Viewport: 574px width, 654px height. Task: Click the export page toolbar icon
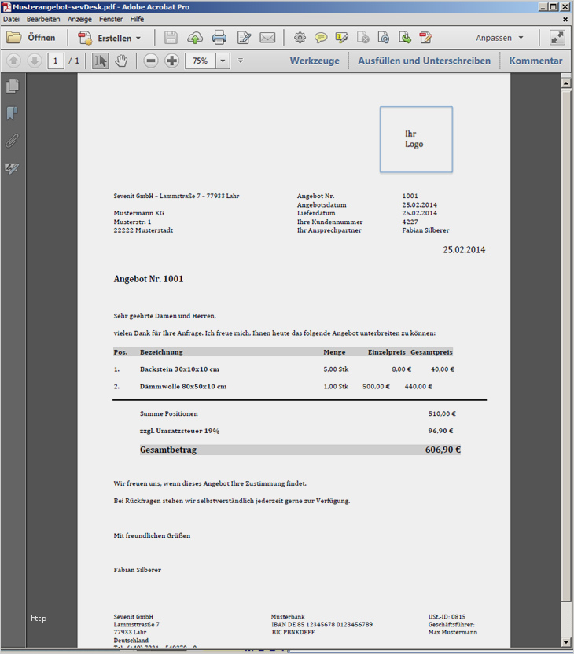[x=405, y=38]
